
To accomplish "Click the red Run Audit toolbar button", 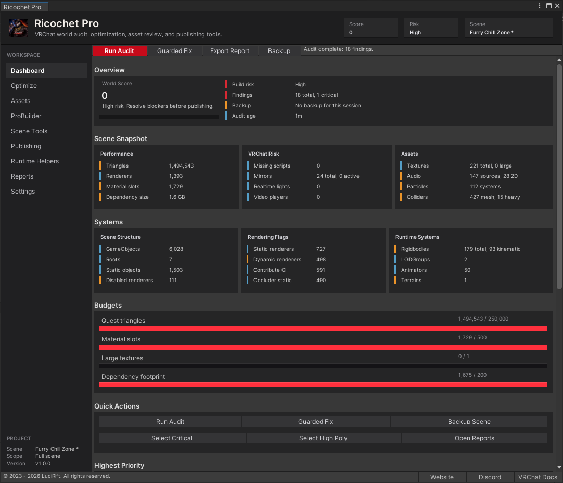I will pos(120,50).
